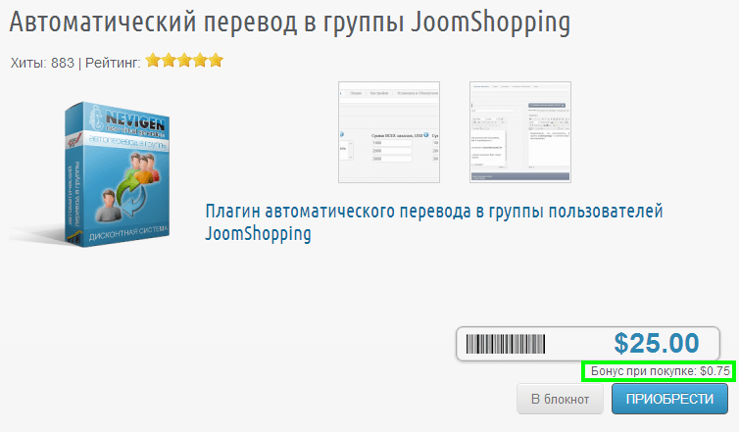Click the first rating star
The height and width of the screenshot is (432, 739).
tap(154, 61)
